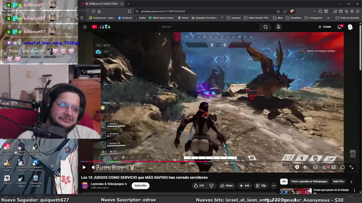Bookmark this page with the bookmark icon
The height and width of the screenshot is (203, 362).
(x=129, y=11)
